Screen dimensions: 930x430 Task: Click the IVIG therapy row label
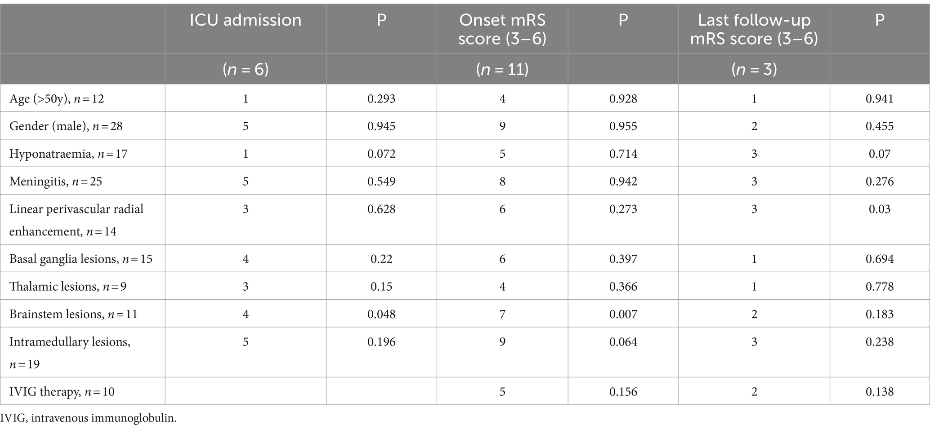pos(62,392)
